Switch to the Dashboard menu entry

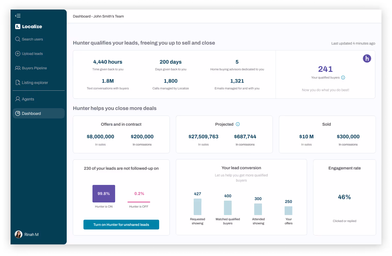(31, 113)
